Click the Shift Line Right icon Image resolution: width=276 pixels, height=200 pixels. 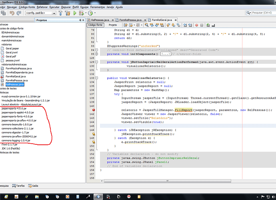click(x=190, y=25)
